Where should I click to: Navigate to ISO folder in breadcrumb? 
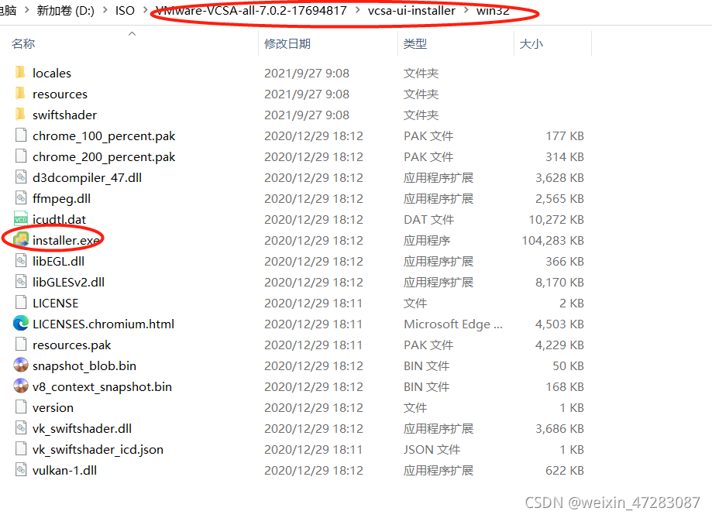tap(125, 10)
